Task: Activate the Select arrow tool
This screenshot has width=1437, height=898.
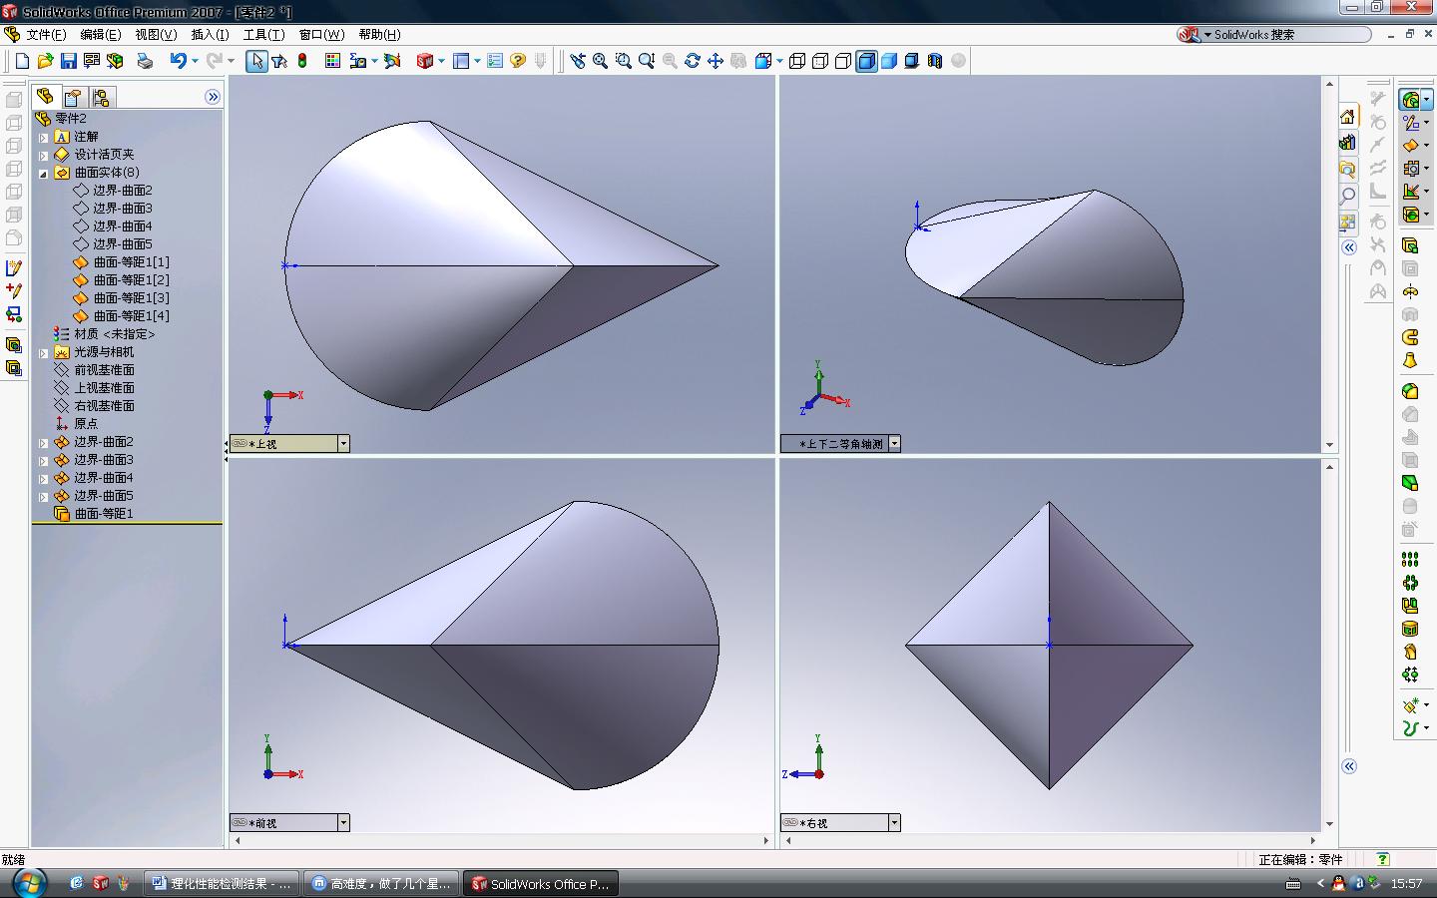Action: (256, 61)
